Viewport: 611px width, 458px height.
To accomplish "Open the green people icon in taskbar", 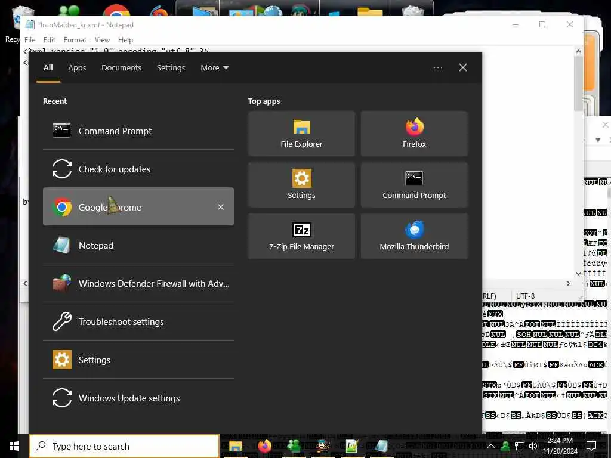I will [294, 446].
